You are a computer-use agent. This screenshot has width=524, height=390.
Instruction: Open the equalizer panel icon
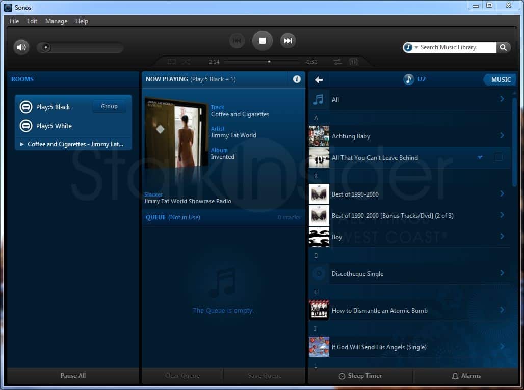pyautogui.click(x=353, y=62)
